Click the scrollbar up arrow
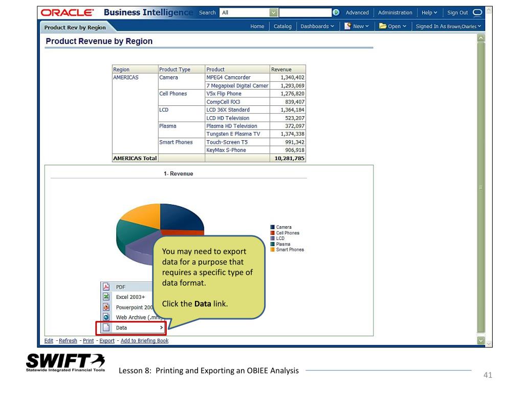The width and height of the screenshot is (524, 393). (x=481, y=38)
